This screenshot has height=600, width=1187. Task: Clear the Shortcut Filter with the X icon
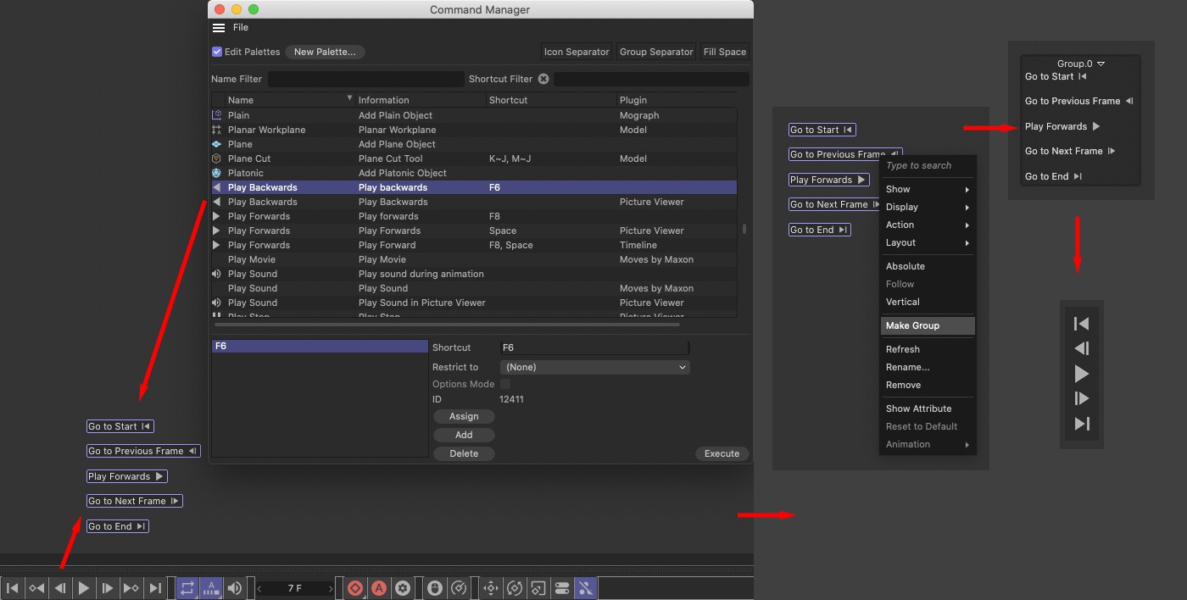coord(543,79)
